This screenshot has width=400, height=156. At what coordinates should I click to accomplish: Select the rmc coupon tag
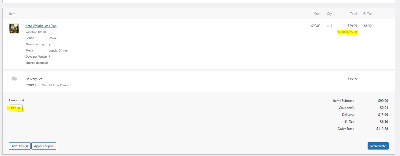point(16,108)
